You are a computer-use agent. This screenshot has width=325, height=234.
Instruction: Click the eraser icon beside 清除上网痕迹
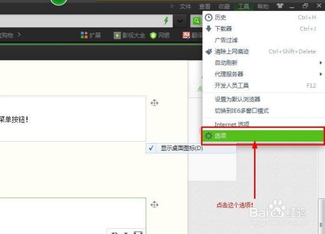click(209, 51)
